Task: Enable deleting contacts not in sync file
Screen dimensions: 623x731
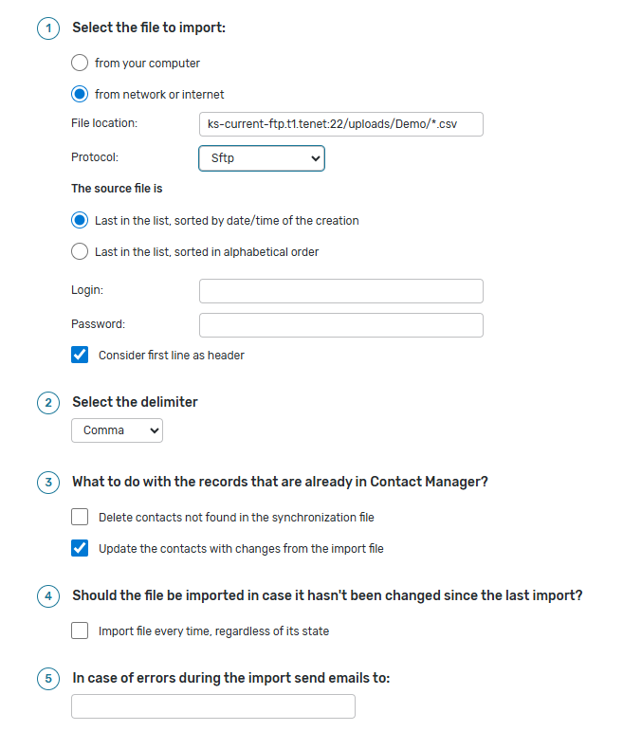Action: point(80,518)
